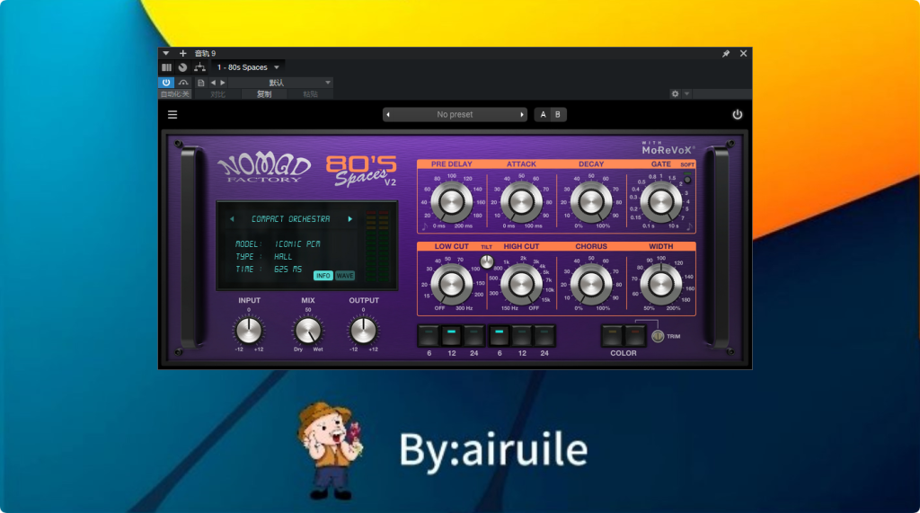Switch the display to the WAVE view

(x=345, y=275)
